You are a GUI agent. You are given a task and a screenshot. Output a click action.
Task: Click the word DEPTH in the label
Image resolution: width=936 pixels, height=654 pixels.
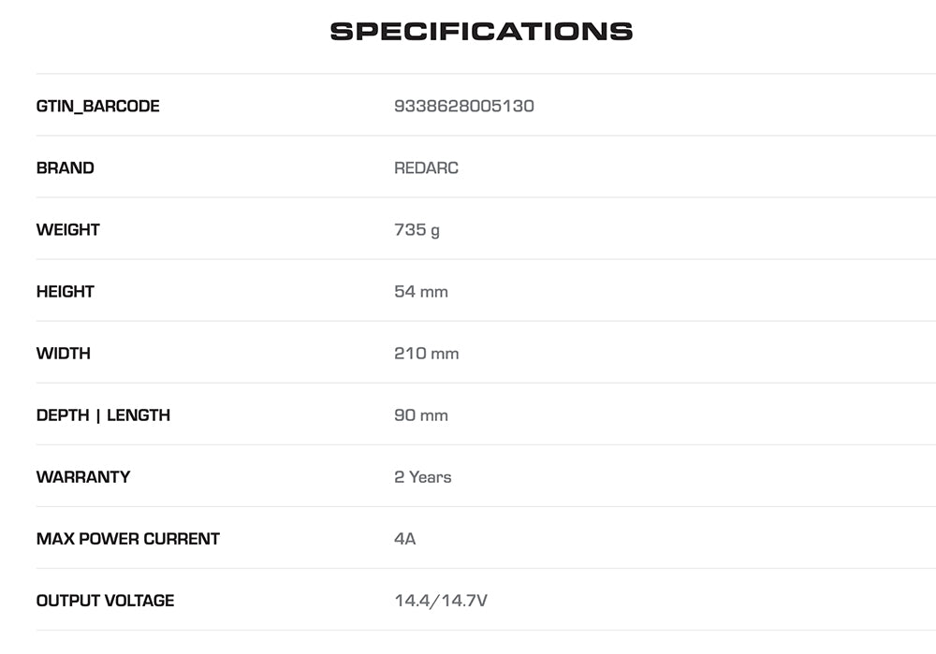tap(63, 415)
